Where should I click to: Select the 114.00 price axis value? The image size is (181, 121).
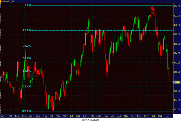pos(177,53)
